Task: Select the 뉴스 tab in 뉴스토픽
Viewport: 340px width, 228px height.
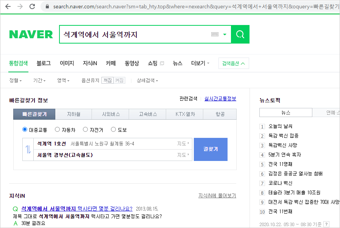Action: (x=286, y=112)
